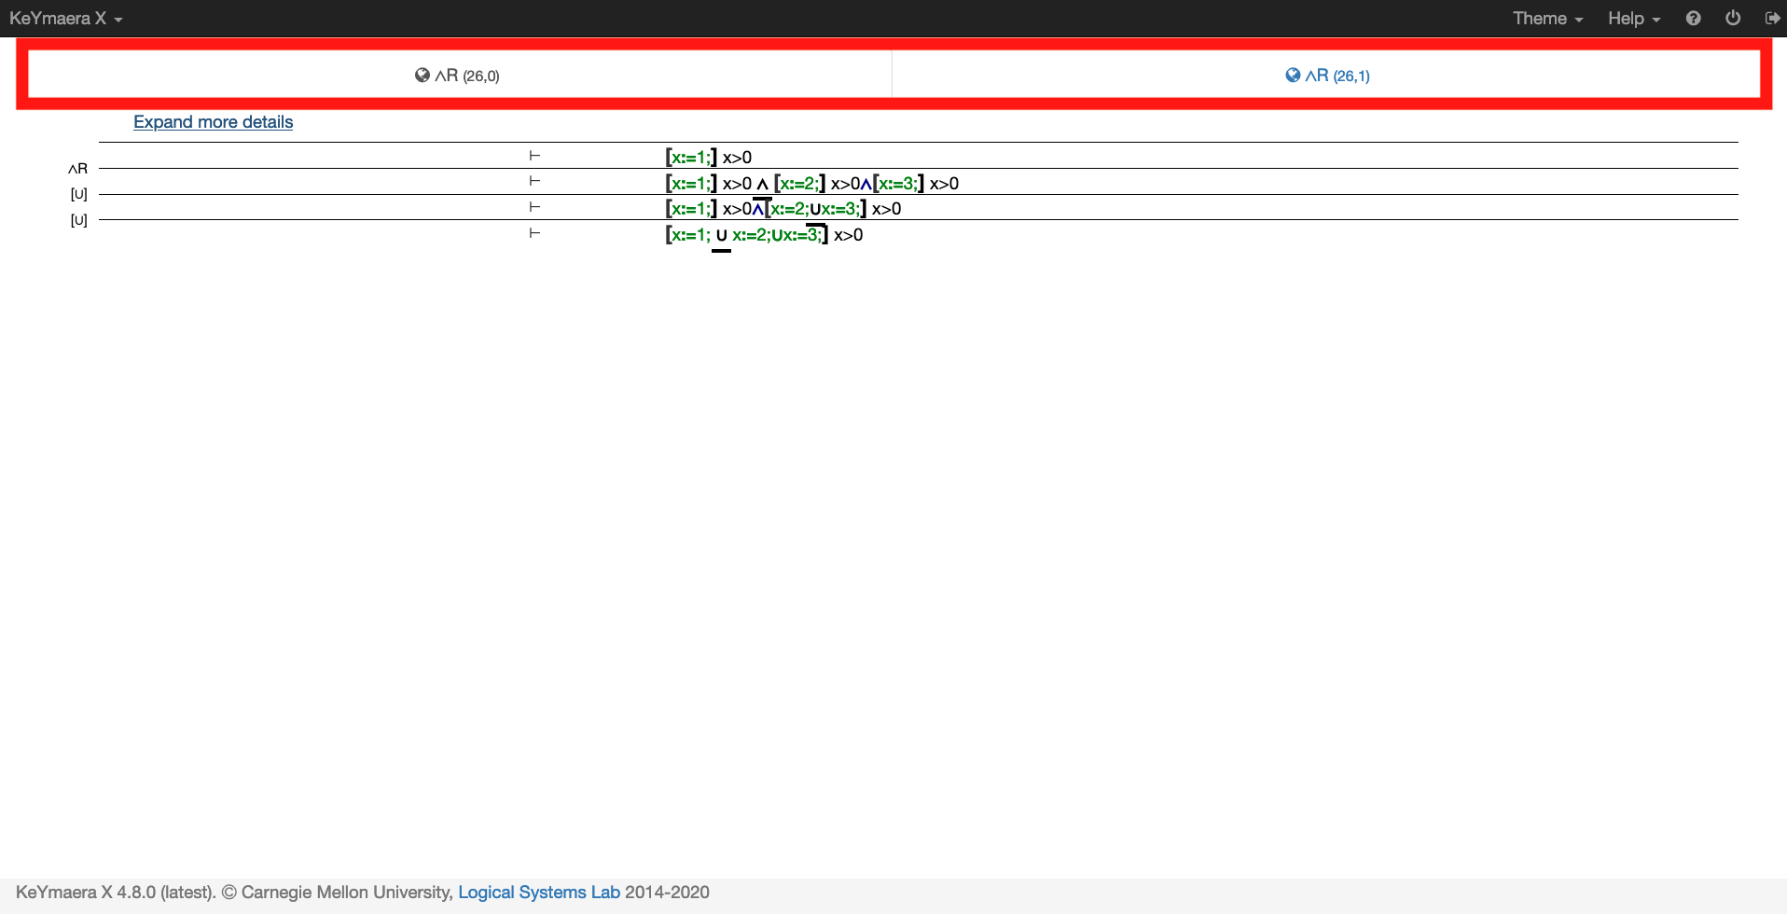Open the Logical Systems Lab link in footer
The width and height of the screenshot is (1787, 914).
(538, 892)
